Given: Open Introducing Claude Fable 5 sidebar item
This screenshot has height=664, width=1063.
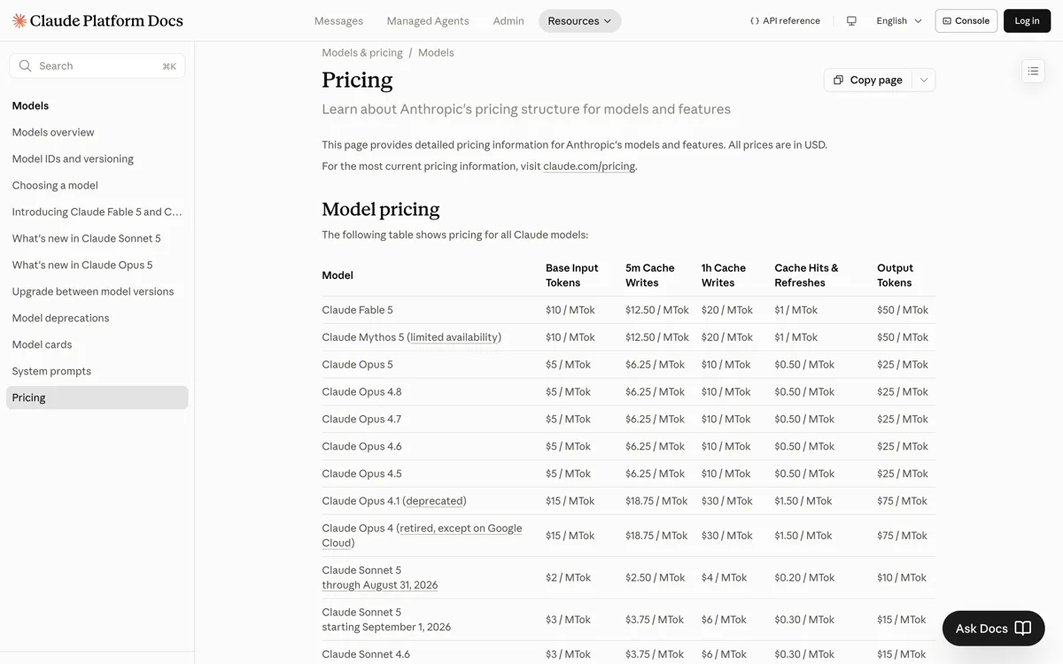Looking at the screenshot, I should click(x=97, y=212).
